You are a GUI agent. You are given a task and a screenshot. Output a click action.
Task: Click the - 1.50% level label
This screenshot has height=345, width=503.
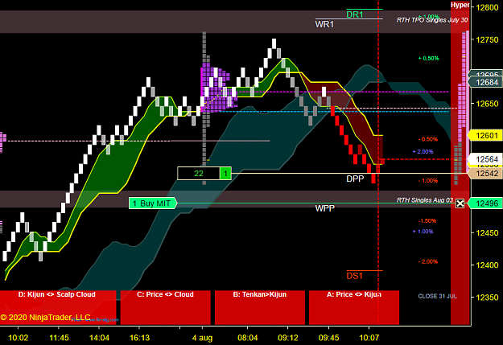coord(427,221)
